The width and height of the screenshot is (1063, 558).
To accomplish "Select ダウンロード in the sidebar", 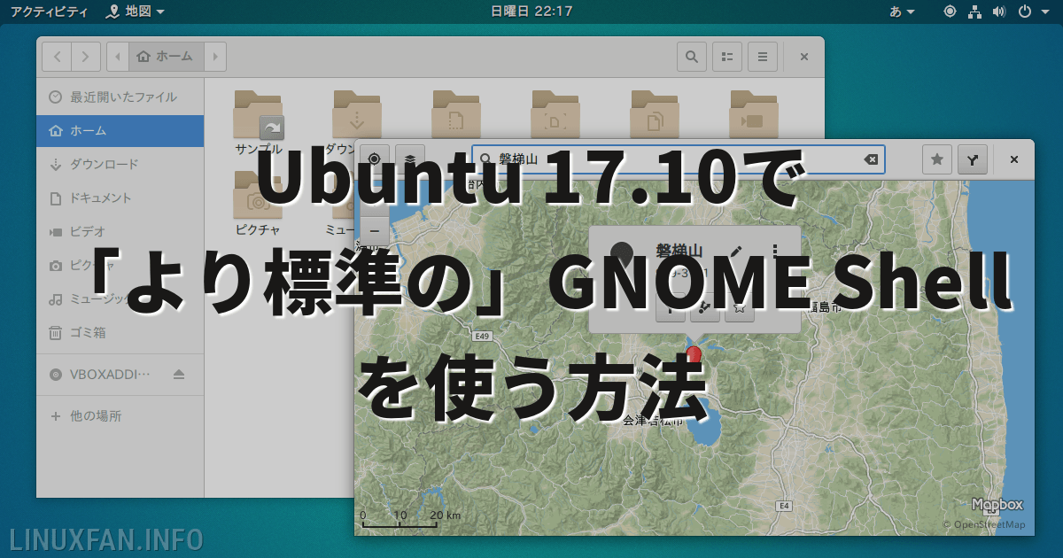I will [x=120, y=164].
